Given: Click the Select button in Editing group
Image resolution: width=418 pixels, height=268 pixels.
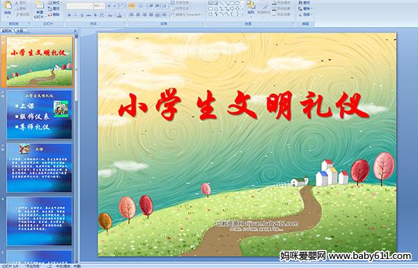Looking at the screenshot, I should (x=305, y=15).
